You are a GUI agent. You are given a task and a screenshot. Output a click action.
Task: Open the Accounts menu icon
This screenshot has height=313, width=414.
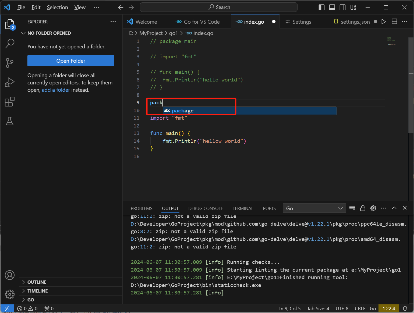click(x=10, y=275)
